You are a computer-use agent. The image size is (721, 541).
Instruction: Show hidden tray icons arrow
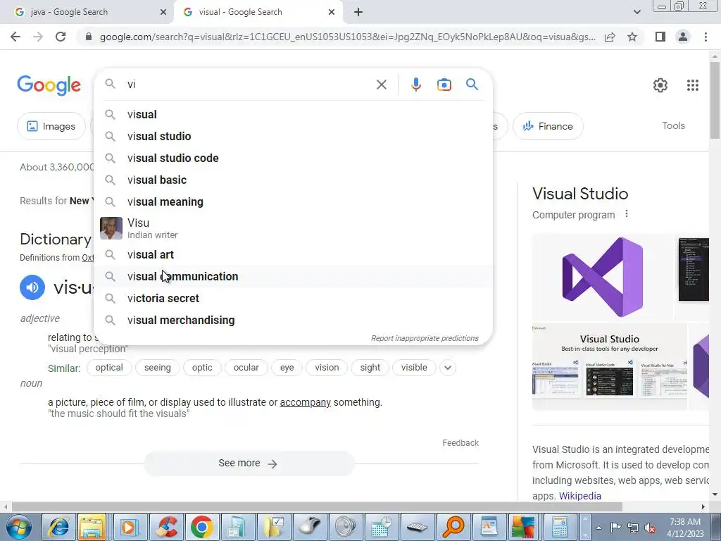pos(598,528)
